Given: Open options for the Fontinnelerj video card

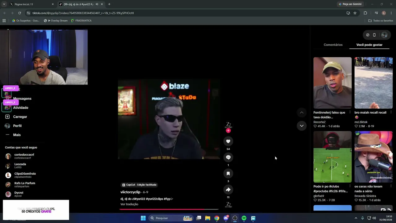Looking at the screenshot, I should coord(350,112).
